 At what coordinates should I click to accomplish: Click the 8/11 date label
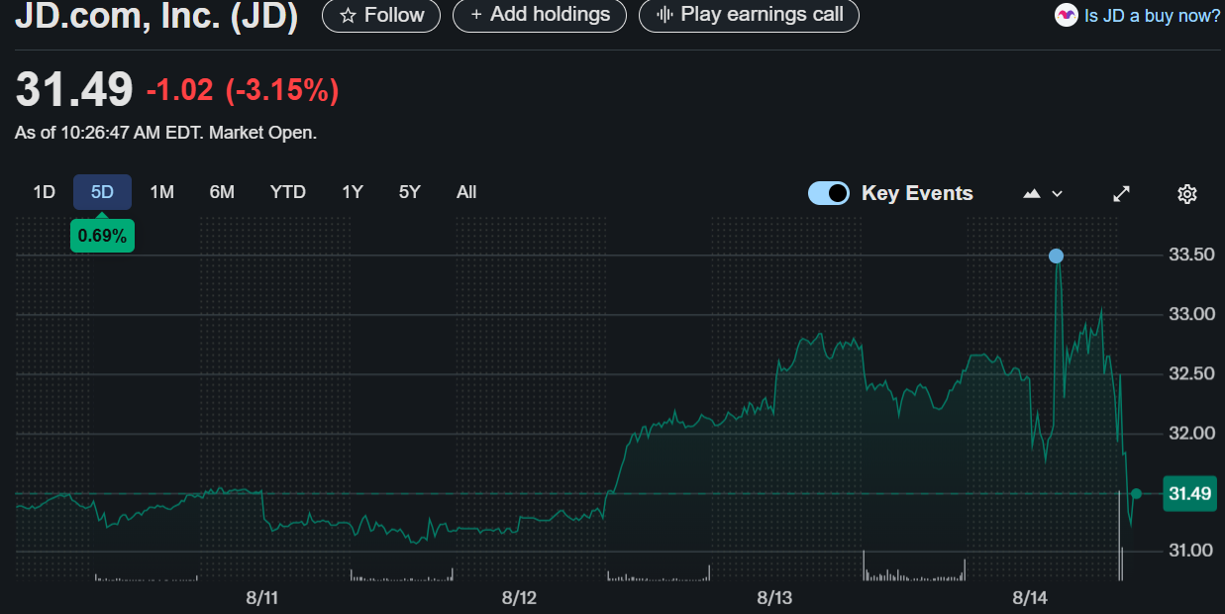click(x=262, y=598)
